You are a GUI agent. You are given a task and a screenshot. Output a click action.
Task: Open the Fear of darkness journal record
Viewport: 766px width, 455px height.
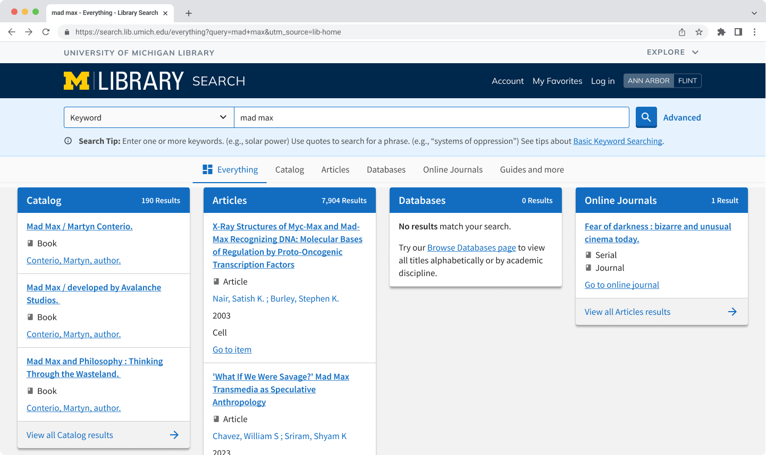coord(658,233)
